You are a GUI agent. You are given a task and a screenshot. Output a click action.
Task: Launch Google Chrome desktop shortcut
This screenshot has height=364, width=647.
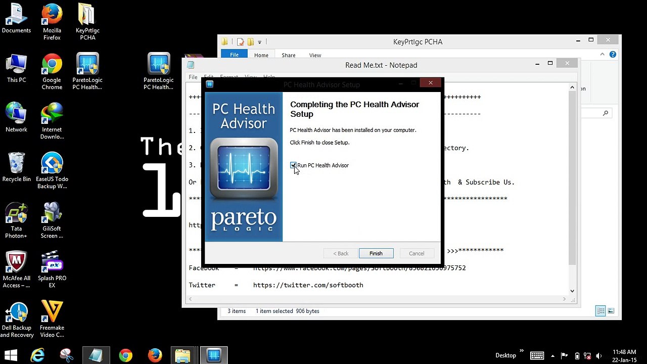52,72
